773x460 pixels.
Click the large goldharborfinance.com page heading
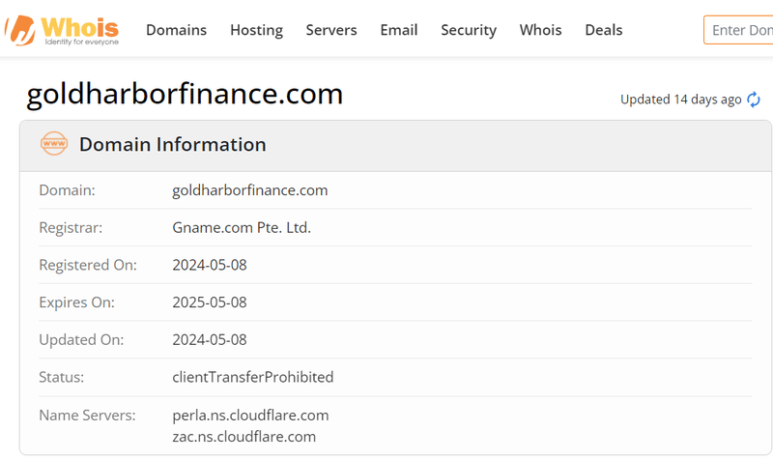185,94
